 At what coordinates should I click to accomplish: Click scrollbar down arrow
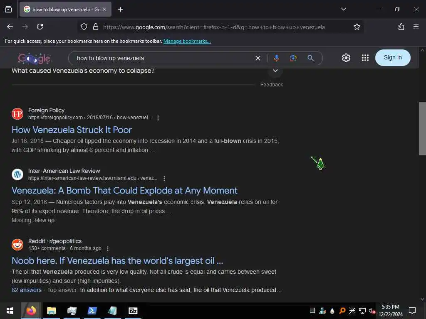[x=422, y=299]
